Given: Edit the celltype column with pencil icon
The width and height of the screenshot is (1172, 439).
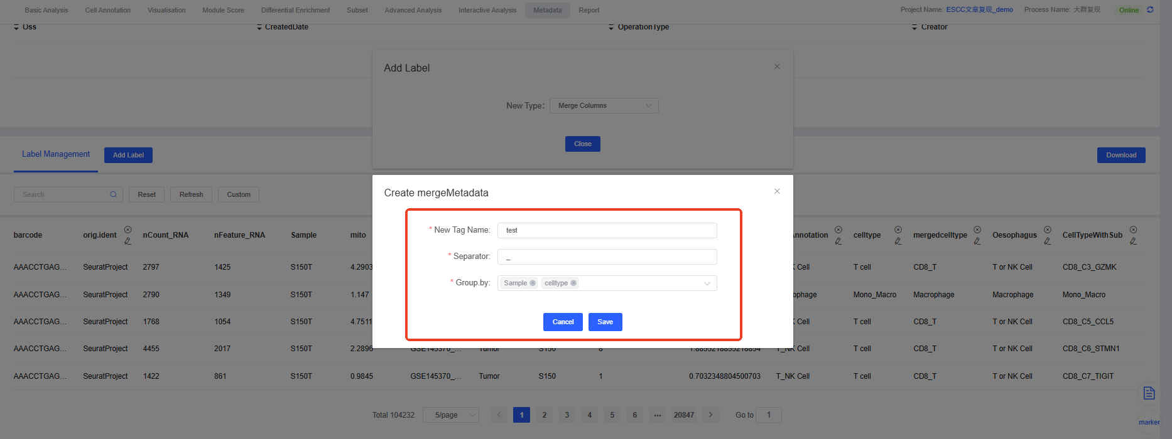Looking at the screenshot, I should tap(898, 241).
